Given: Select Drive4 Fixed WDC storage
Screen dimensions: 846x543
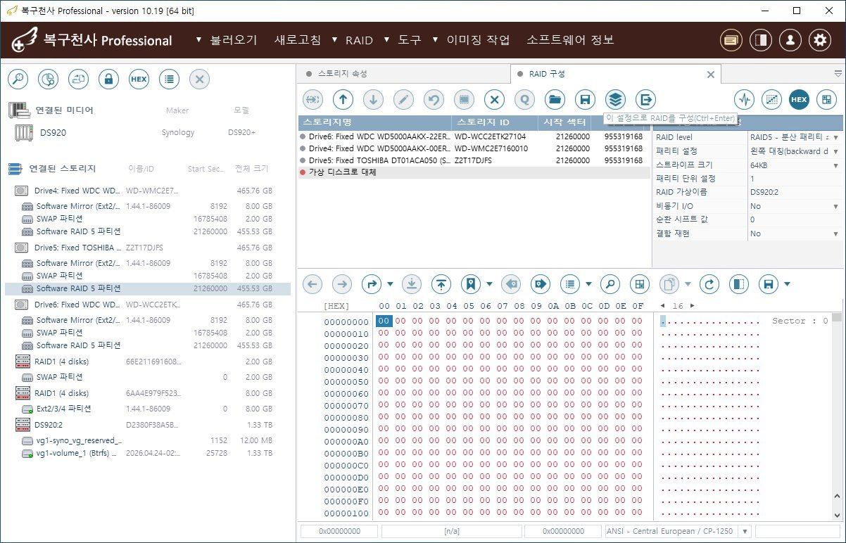Looking at the screenshot, I should pos(147,191).
